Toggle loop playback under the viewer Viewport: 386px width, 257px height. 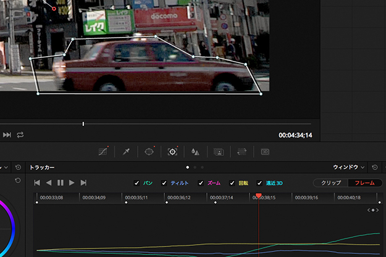pyautogui.click(x=20, y=134)
